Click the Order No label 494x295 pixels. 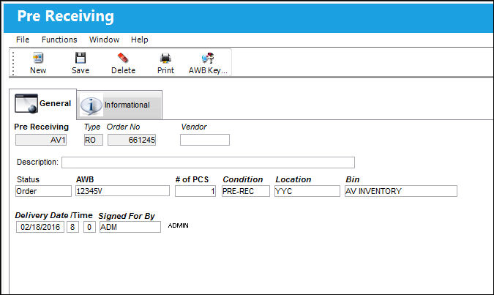(123, 127)
